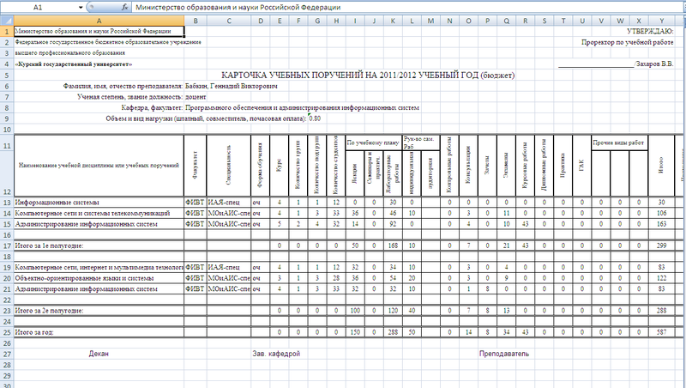Click the ГАК column heading
The height and width of the screenshot is (388, 686).
tap(582, 166)
